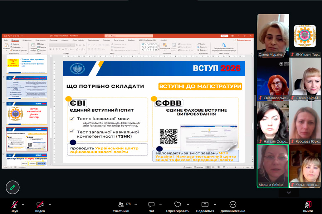Click the Отреагировать heart reaction icon
The image size is (322, 214).
pyautogui.click(x=177, y=204)
